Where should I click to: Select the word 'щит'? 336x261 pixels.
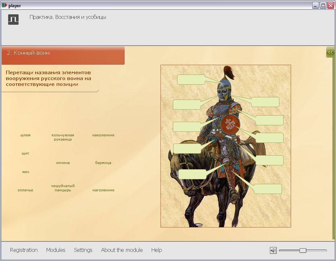click(25, 153)
